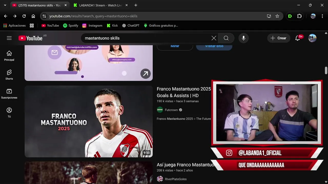This screenshot has width=328, height=184.
Task: Open the Franco Mastantuono 2025 video thumbnail
Action: coord(89,121)
